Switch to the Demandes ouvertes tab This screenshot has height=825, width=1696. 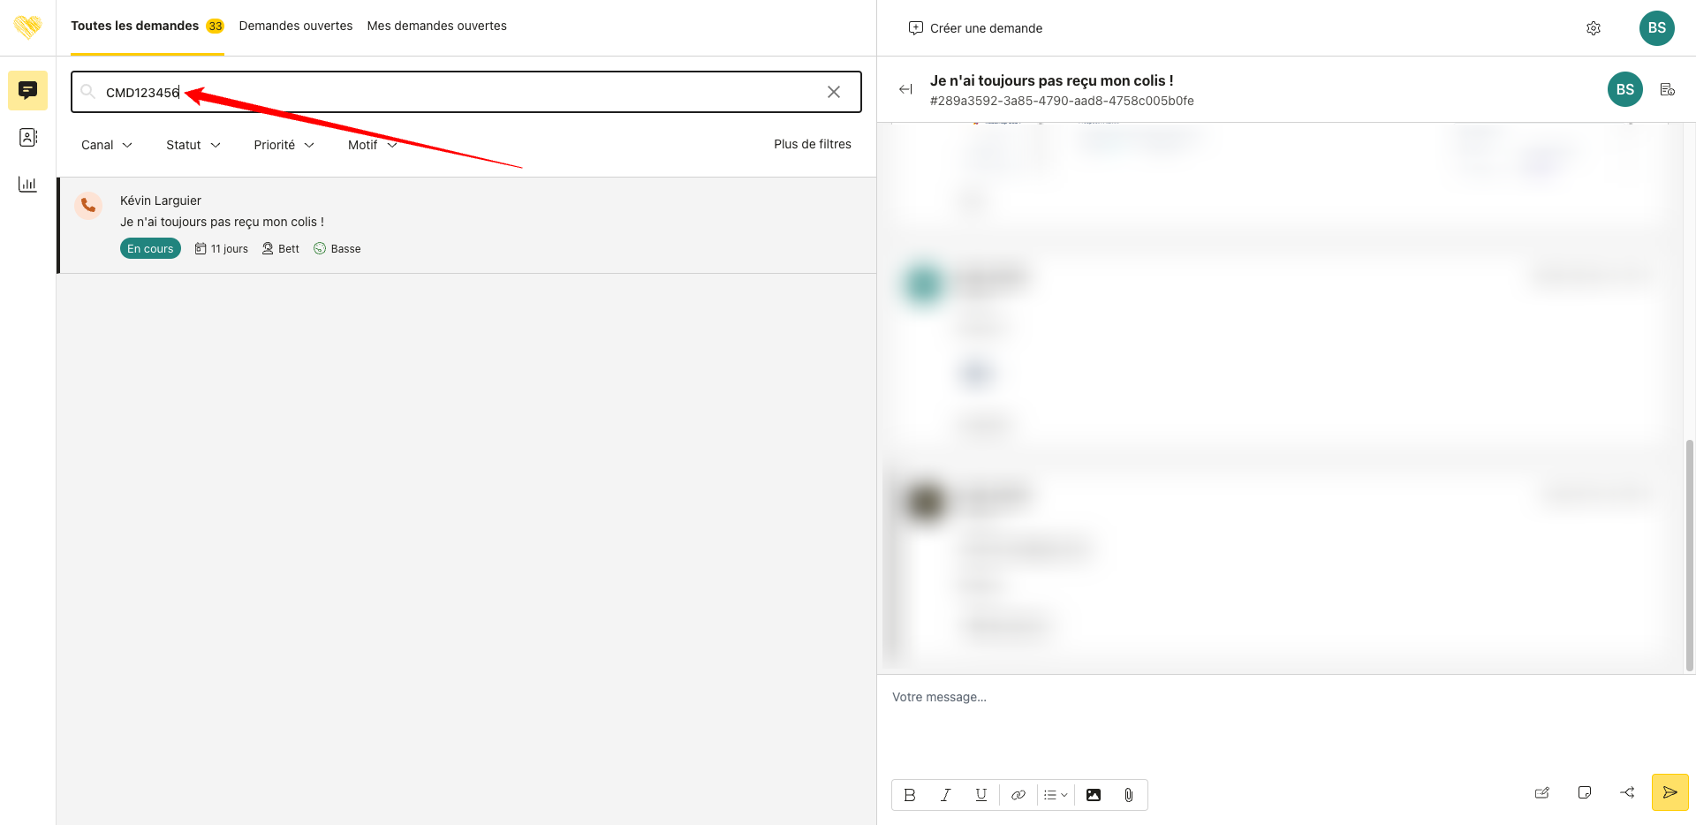coord(295,26)
